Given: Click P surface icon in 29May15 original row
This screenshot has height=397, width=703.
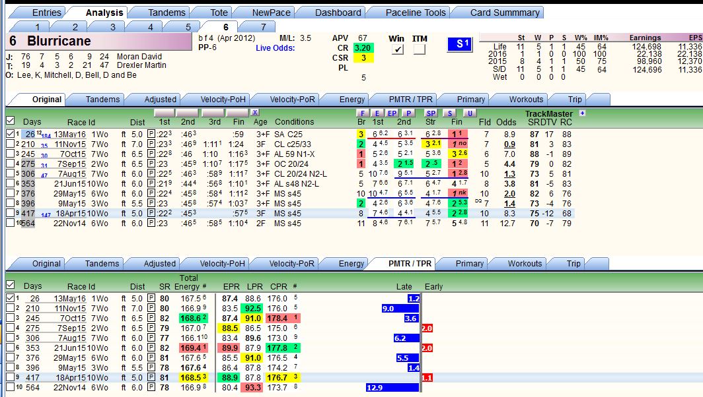Looking at the screenshot, I should tap(151, 193).
